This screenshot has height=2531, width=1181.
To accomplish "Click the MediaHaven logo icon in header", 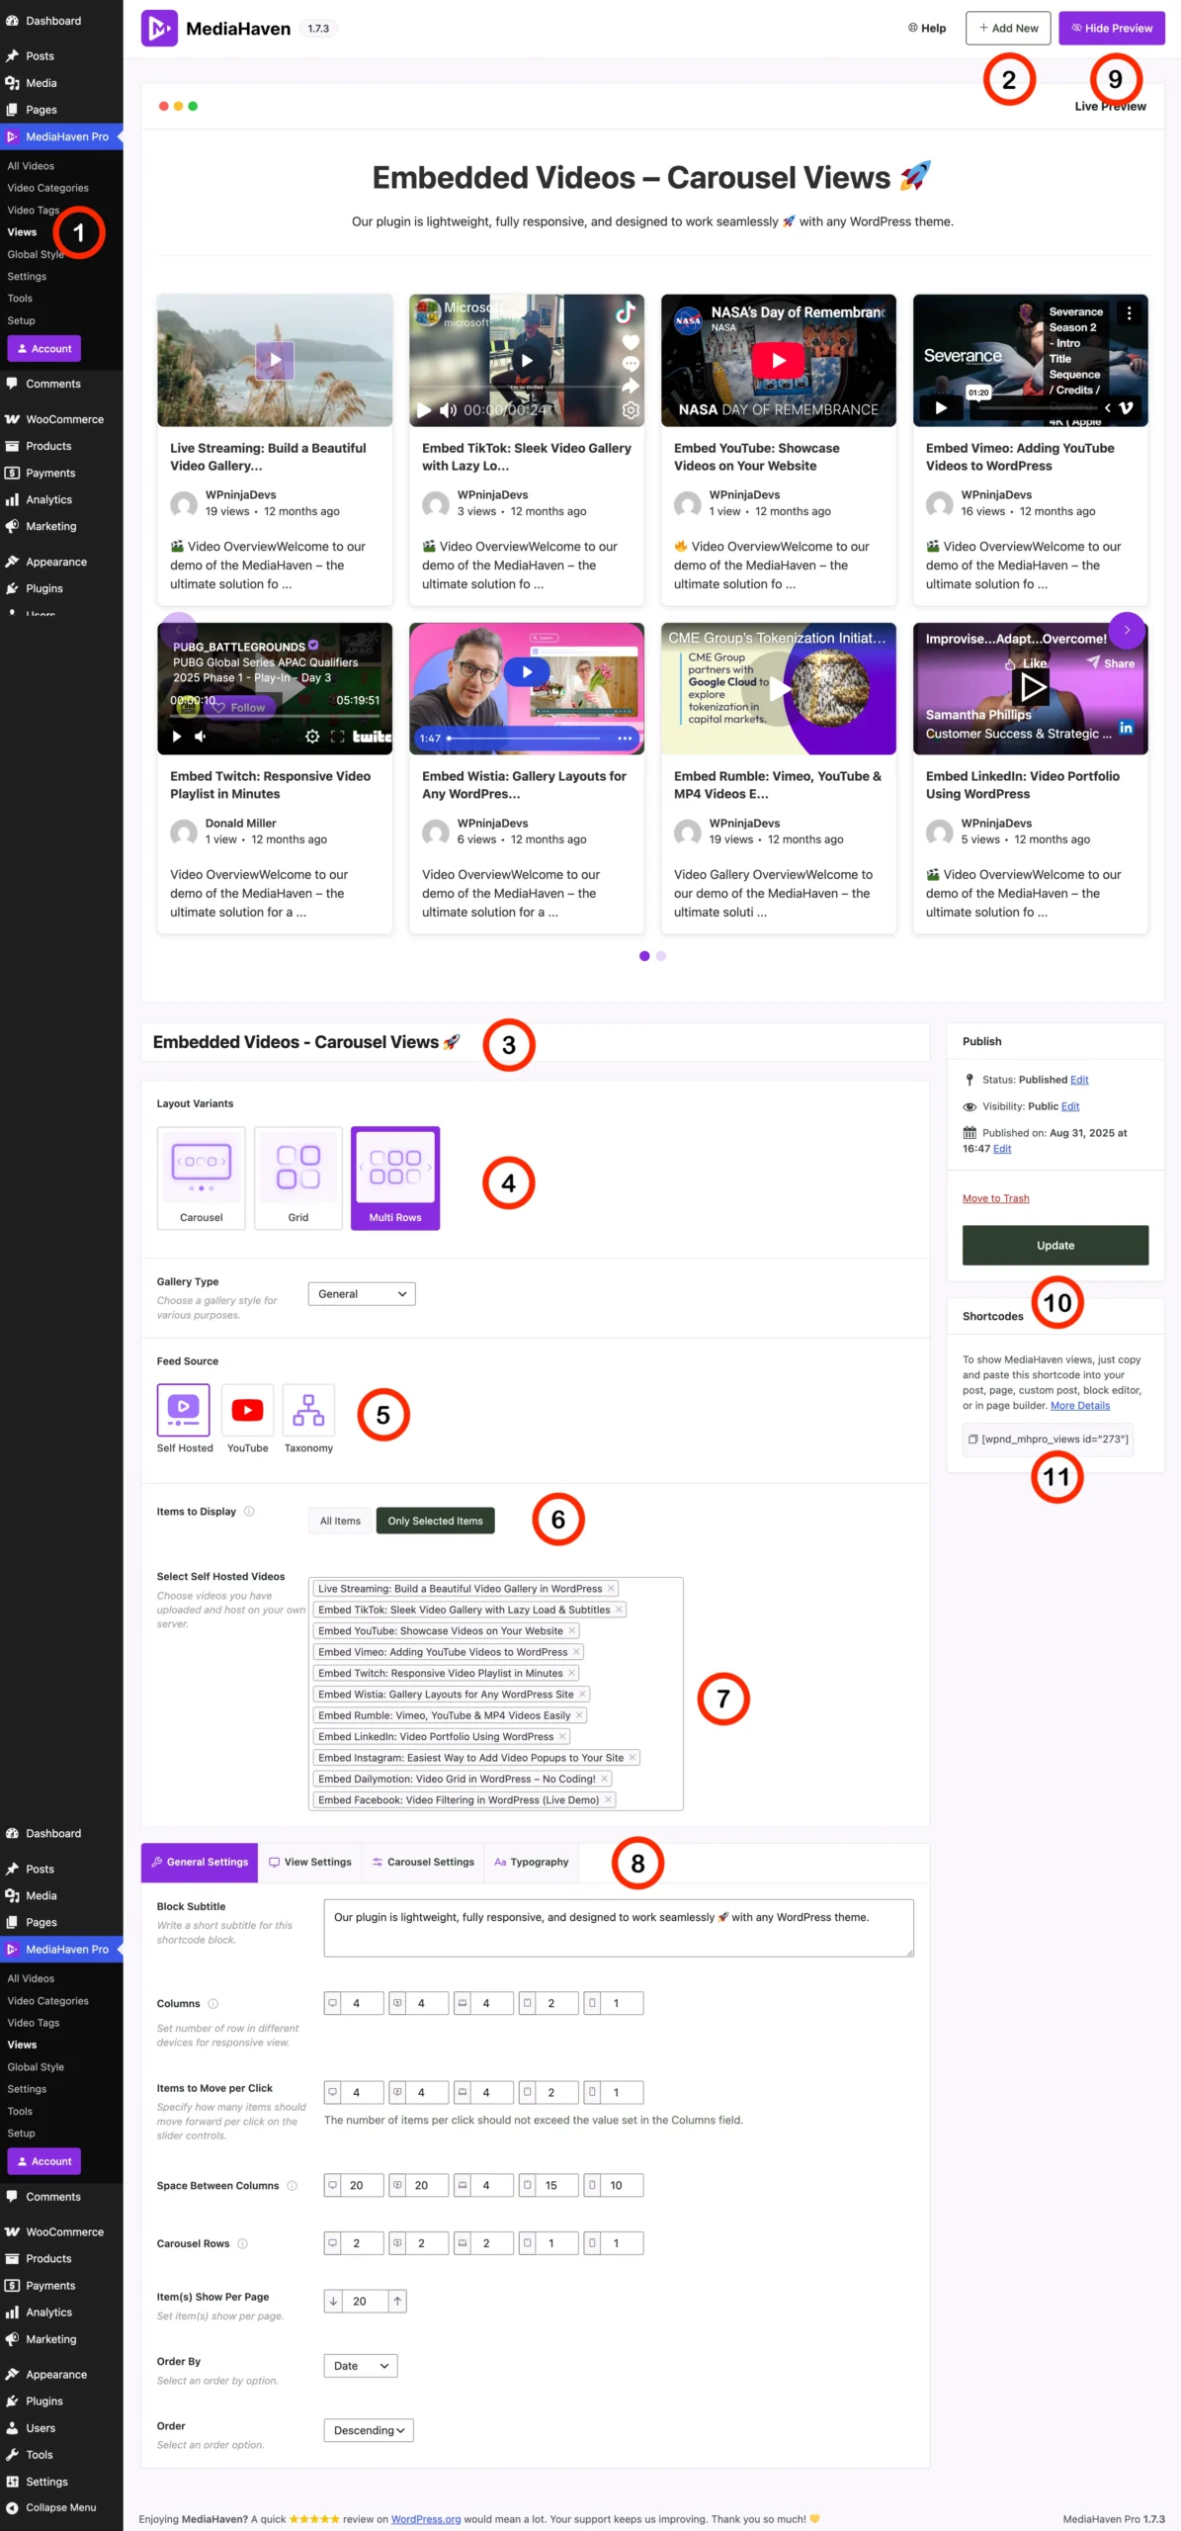I will [159, 28].
